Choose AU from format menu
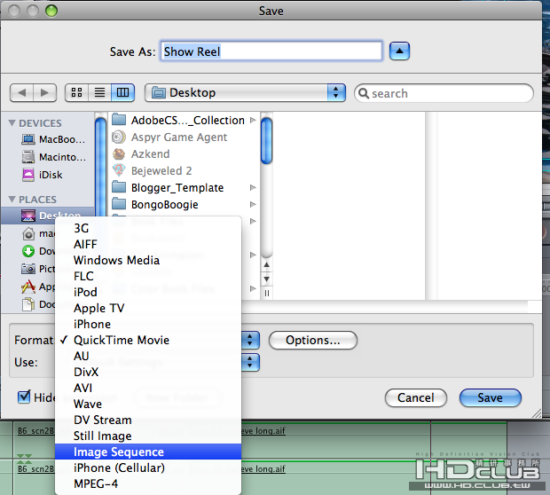 coord(148,356)
